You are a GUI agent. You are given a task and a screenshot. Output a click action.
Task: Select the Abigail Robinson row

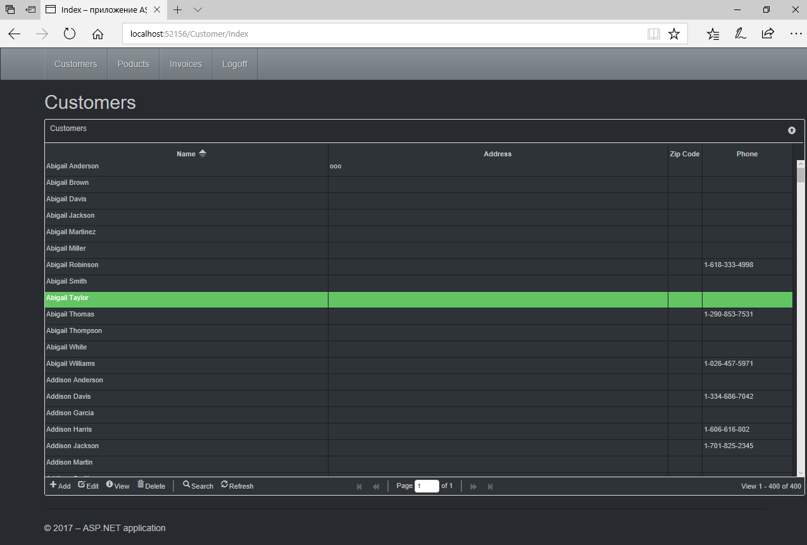(x=72, y=265)
